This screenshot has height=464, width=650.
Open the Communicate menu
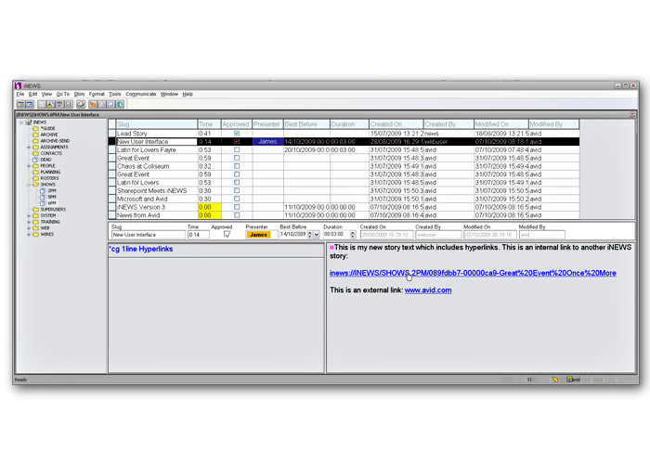141,94
